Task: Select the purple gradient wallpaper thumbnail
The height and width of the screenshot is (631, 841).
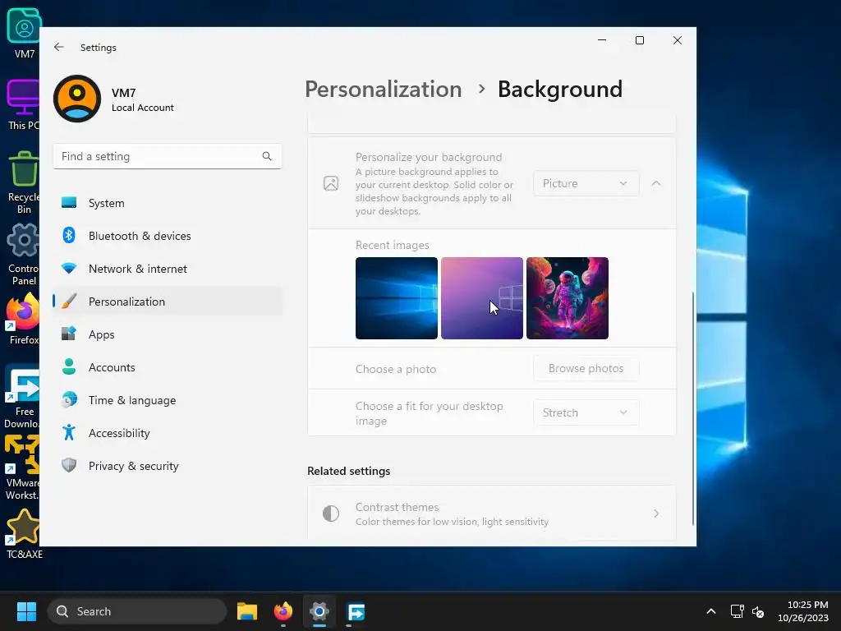Action: pos(481,298)
